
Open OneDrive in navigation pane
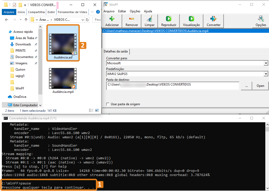20,97
